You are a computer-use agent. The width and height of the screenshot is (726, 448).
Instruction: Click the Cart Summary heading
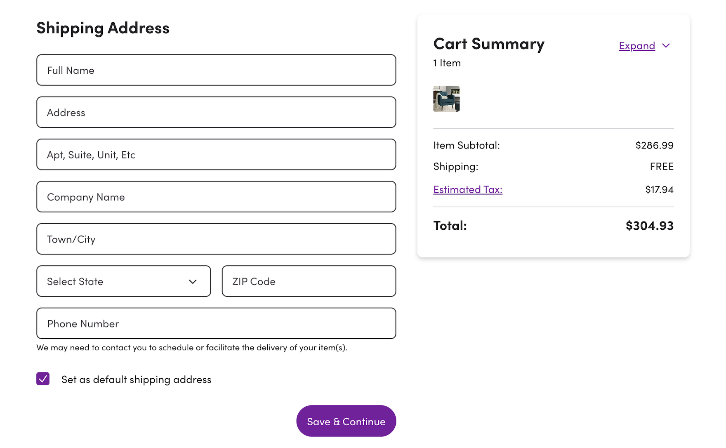(489, 44)
